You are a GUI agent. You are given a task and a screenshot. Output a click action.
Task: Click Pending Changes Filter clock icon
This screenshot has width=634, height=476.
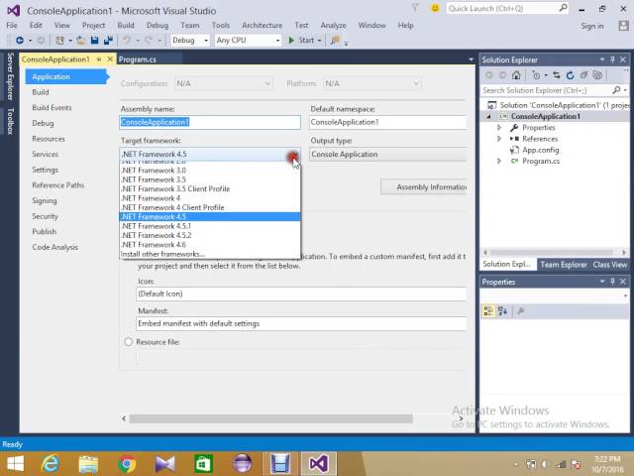(x=536, y=75)
